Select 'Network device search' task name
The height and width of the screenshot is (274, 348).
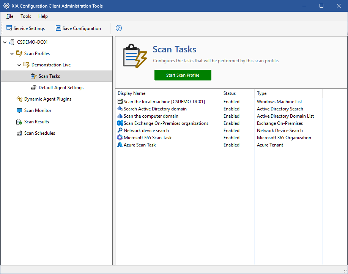[x=146, y=131]
